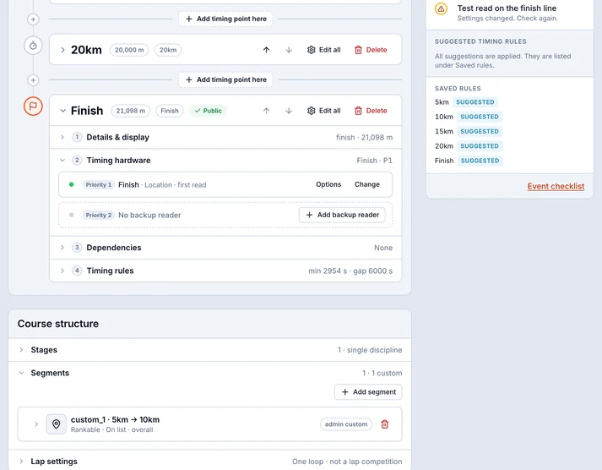Image resolution: width=602 pixels, height=470 pixels.
Task: Select the 5km saved rule
Action: click(x=442, y=102)
